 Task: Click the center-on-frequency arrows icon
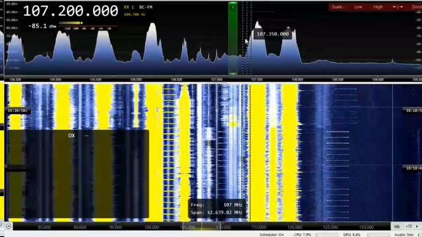point(398,7)
